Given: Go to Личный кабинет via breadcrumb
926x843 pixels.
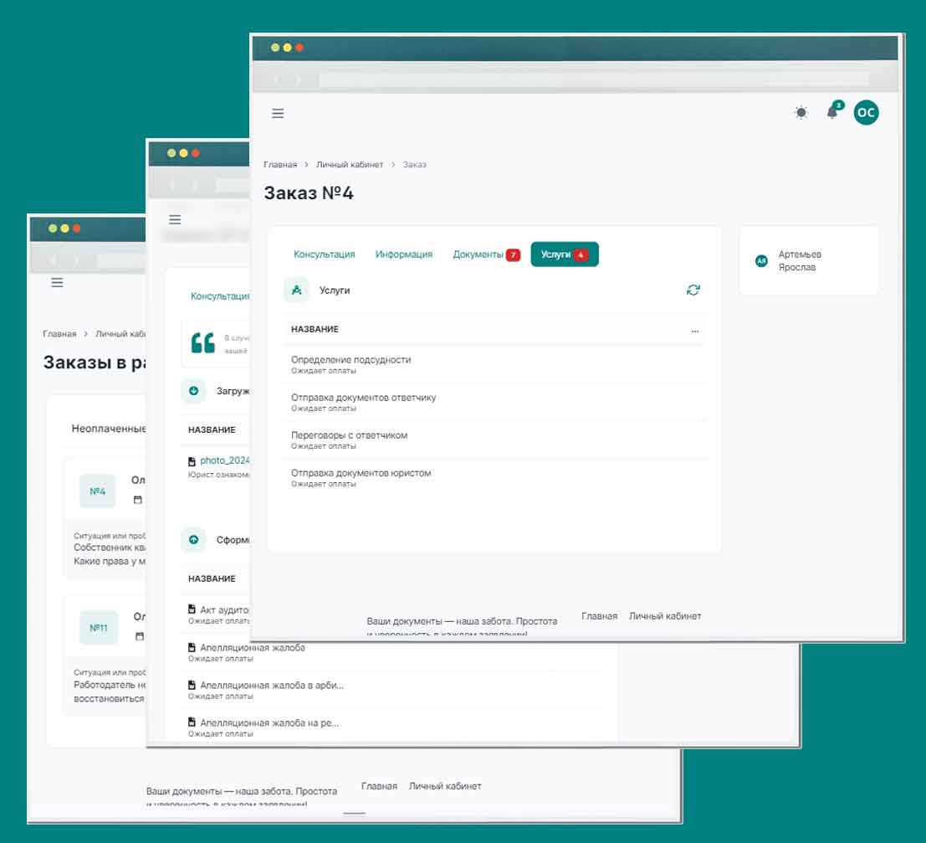Looking at the screenshot, I should (x=349, y=165).
